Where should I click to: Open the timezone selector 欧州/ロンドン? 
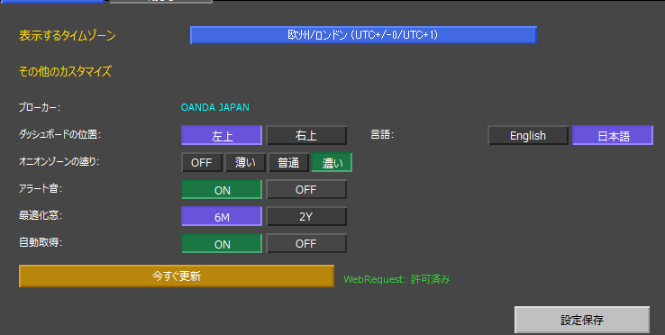coord(363,35)
